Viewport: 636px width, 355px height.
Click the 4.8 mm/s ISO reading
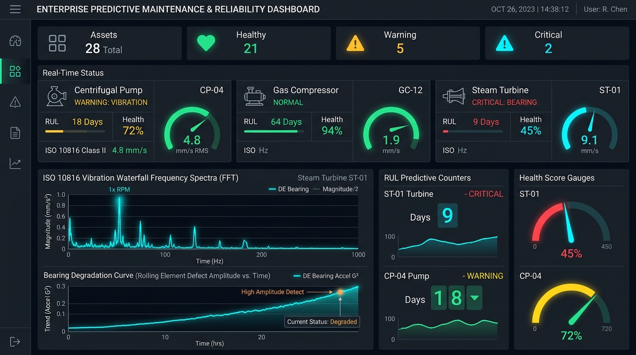(130, 150)
